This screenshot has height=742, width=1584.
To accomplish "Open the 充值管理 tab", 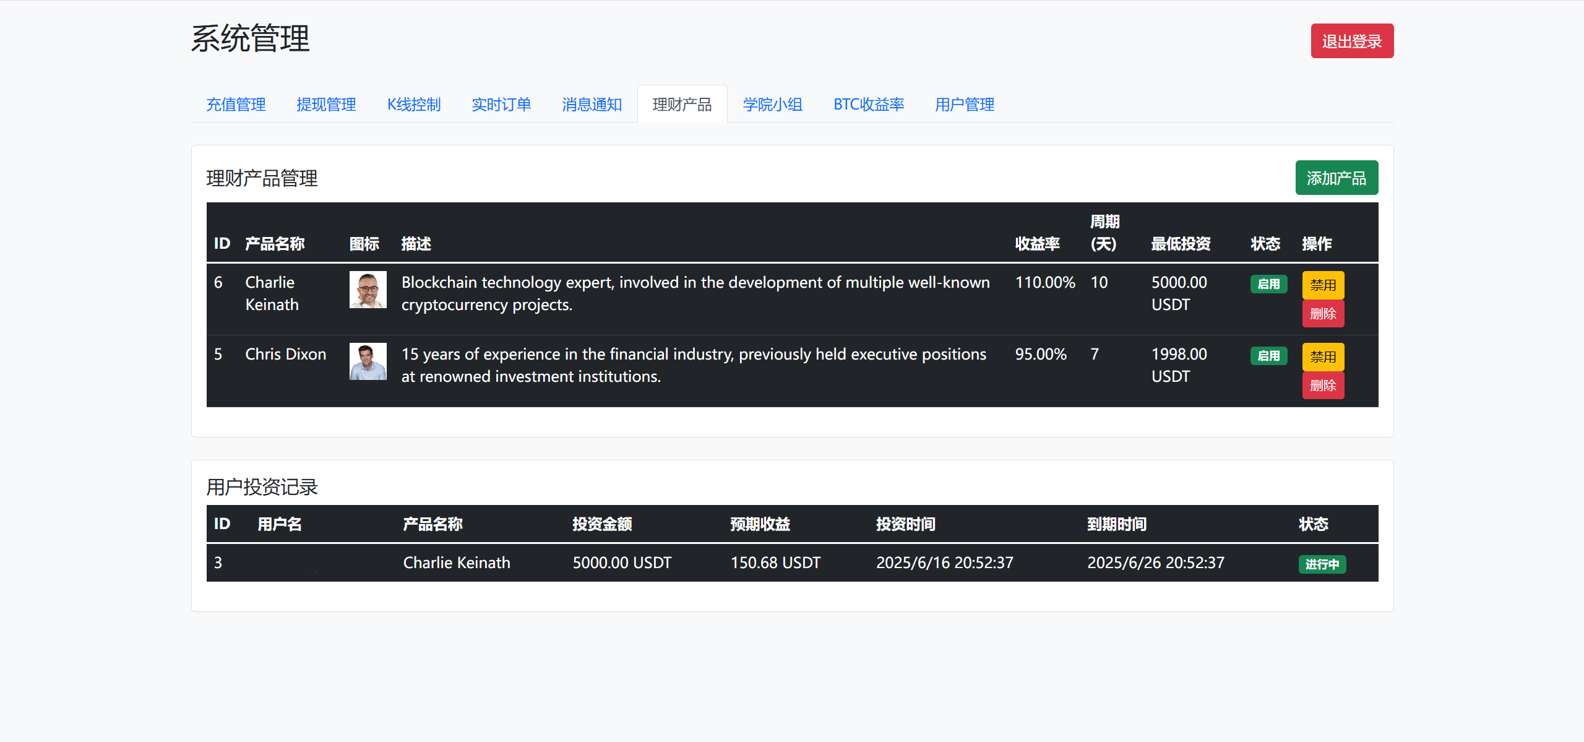I will 236,105.
